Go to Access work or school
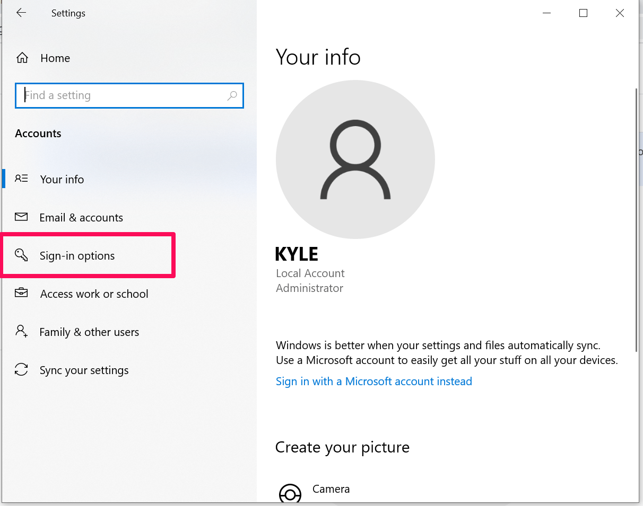Screen dimensions: 643x506 (94, 294)
